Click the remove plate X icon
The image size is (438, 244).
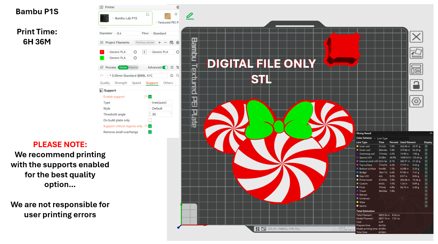[x=416, y=37]
